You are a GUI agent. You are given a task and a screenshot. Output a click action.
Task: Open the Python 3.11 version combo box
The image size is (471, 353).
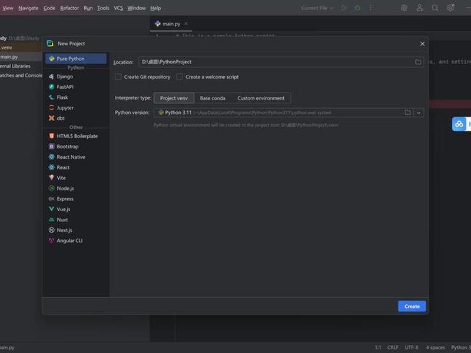click(288, 113)
